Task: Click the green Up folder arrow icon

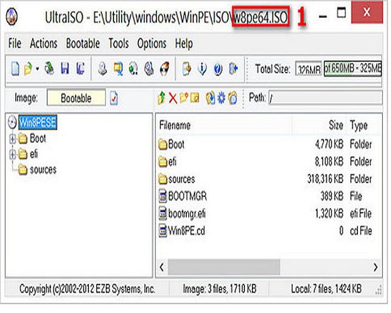Action: tap(162, 98)
